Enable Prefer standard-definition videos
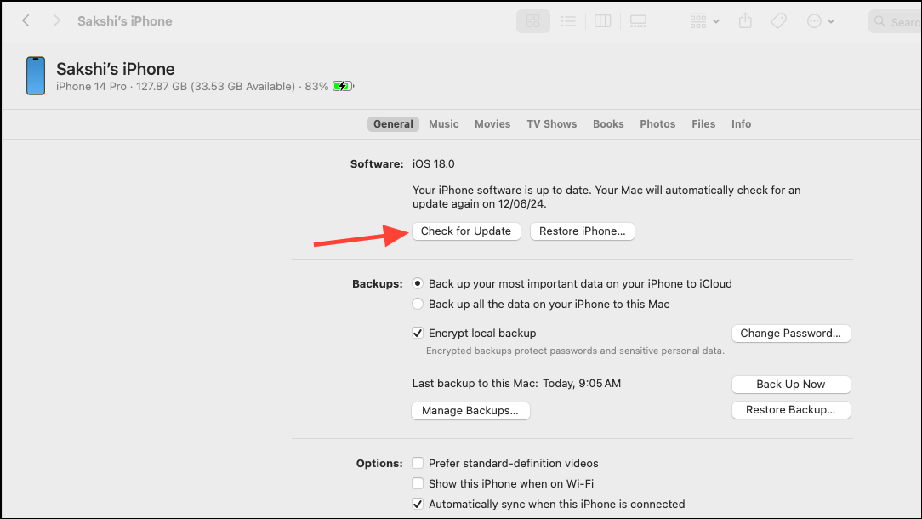The height and width of the screenshot is (519, 922). click(x=418, y=463)
